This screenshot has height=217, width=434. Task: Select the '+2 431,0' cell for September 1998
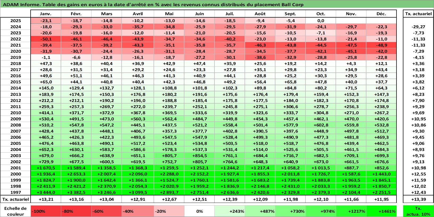pos(291,186)
